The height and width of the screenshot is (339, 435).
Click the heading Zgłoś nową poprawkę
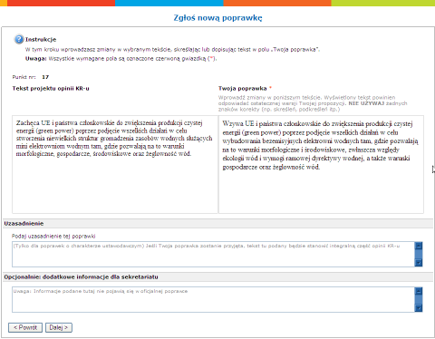coord(217,18)
